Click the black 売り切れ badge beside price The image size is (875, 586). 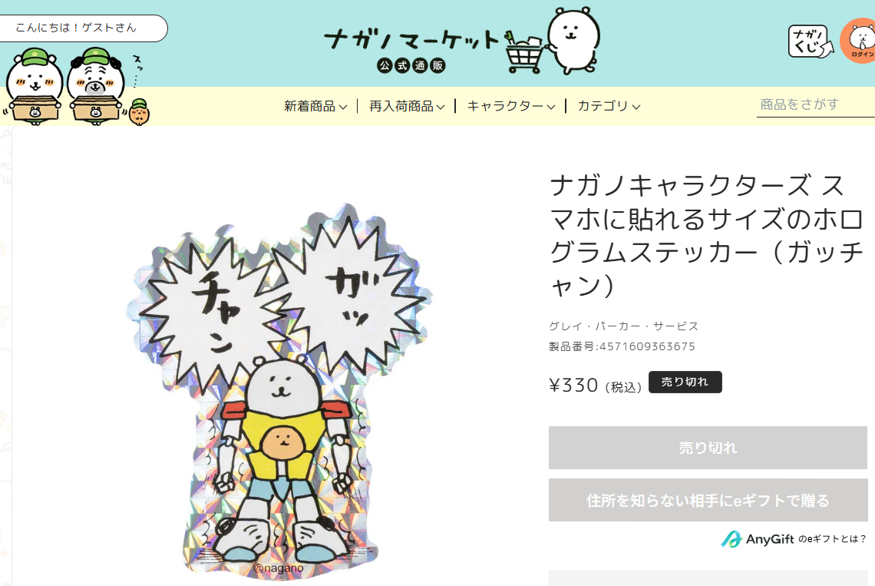(x=685, y=382)
